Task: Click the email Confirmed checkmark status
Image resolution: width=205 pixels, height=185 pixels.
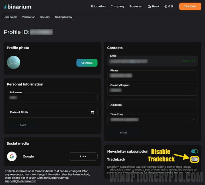Action: pos(188,61)
